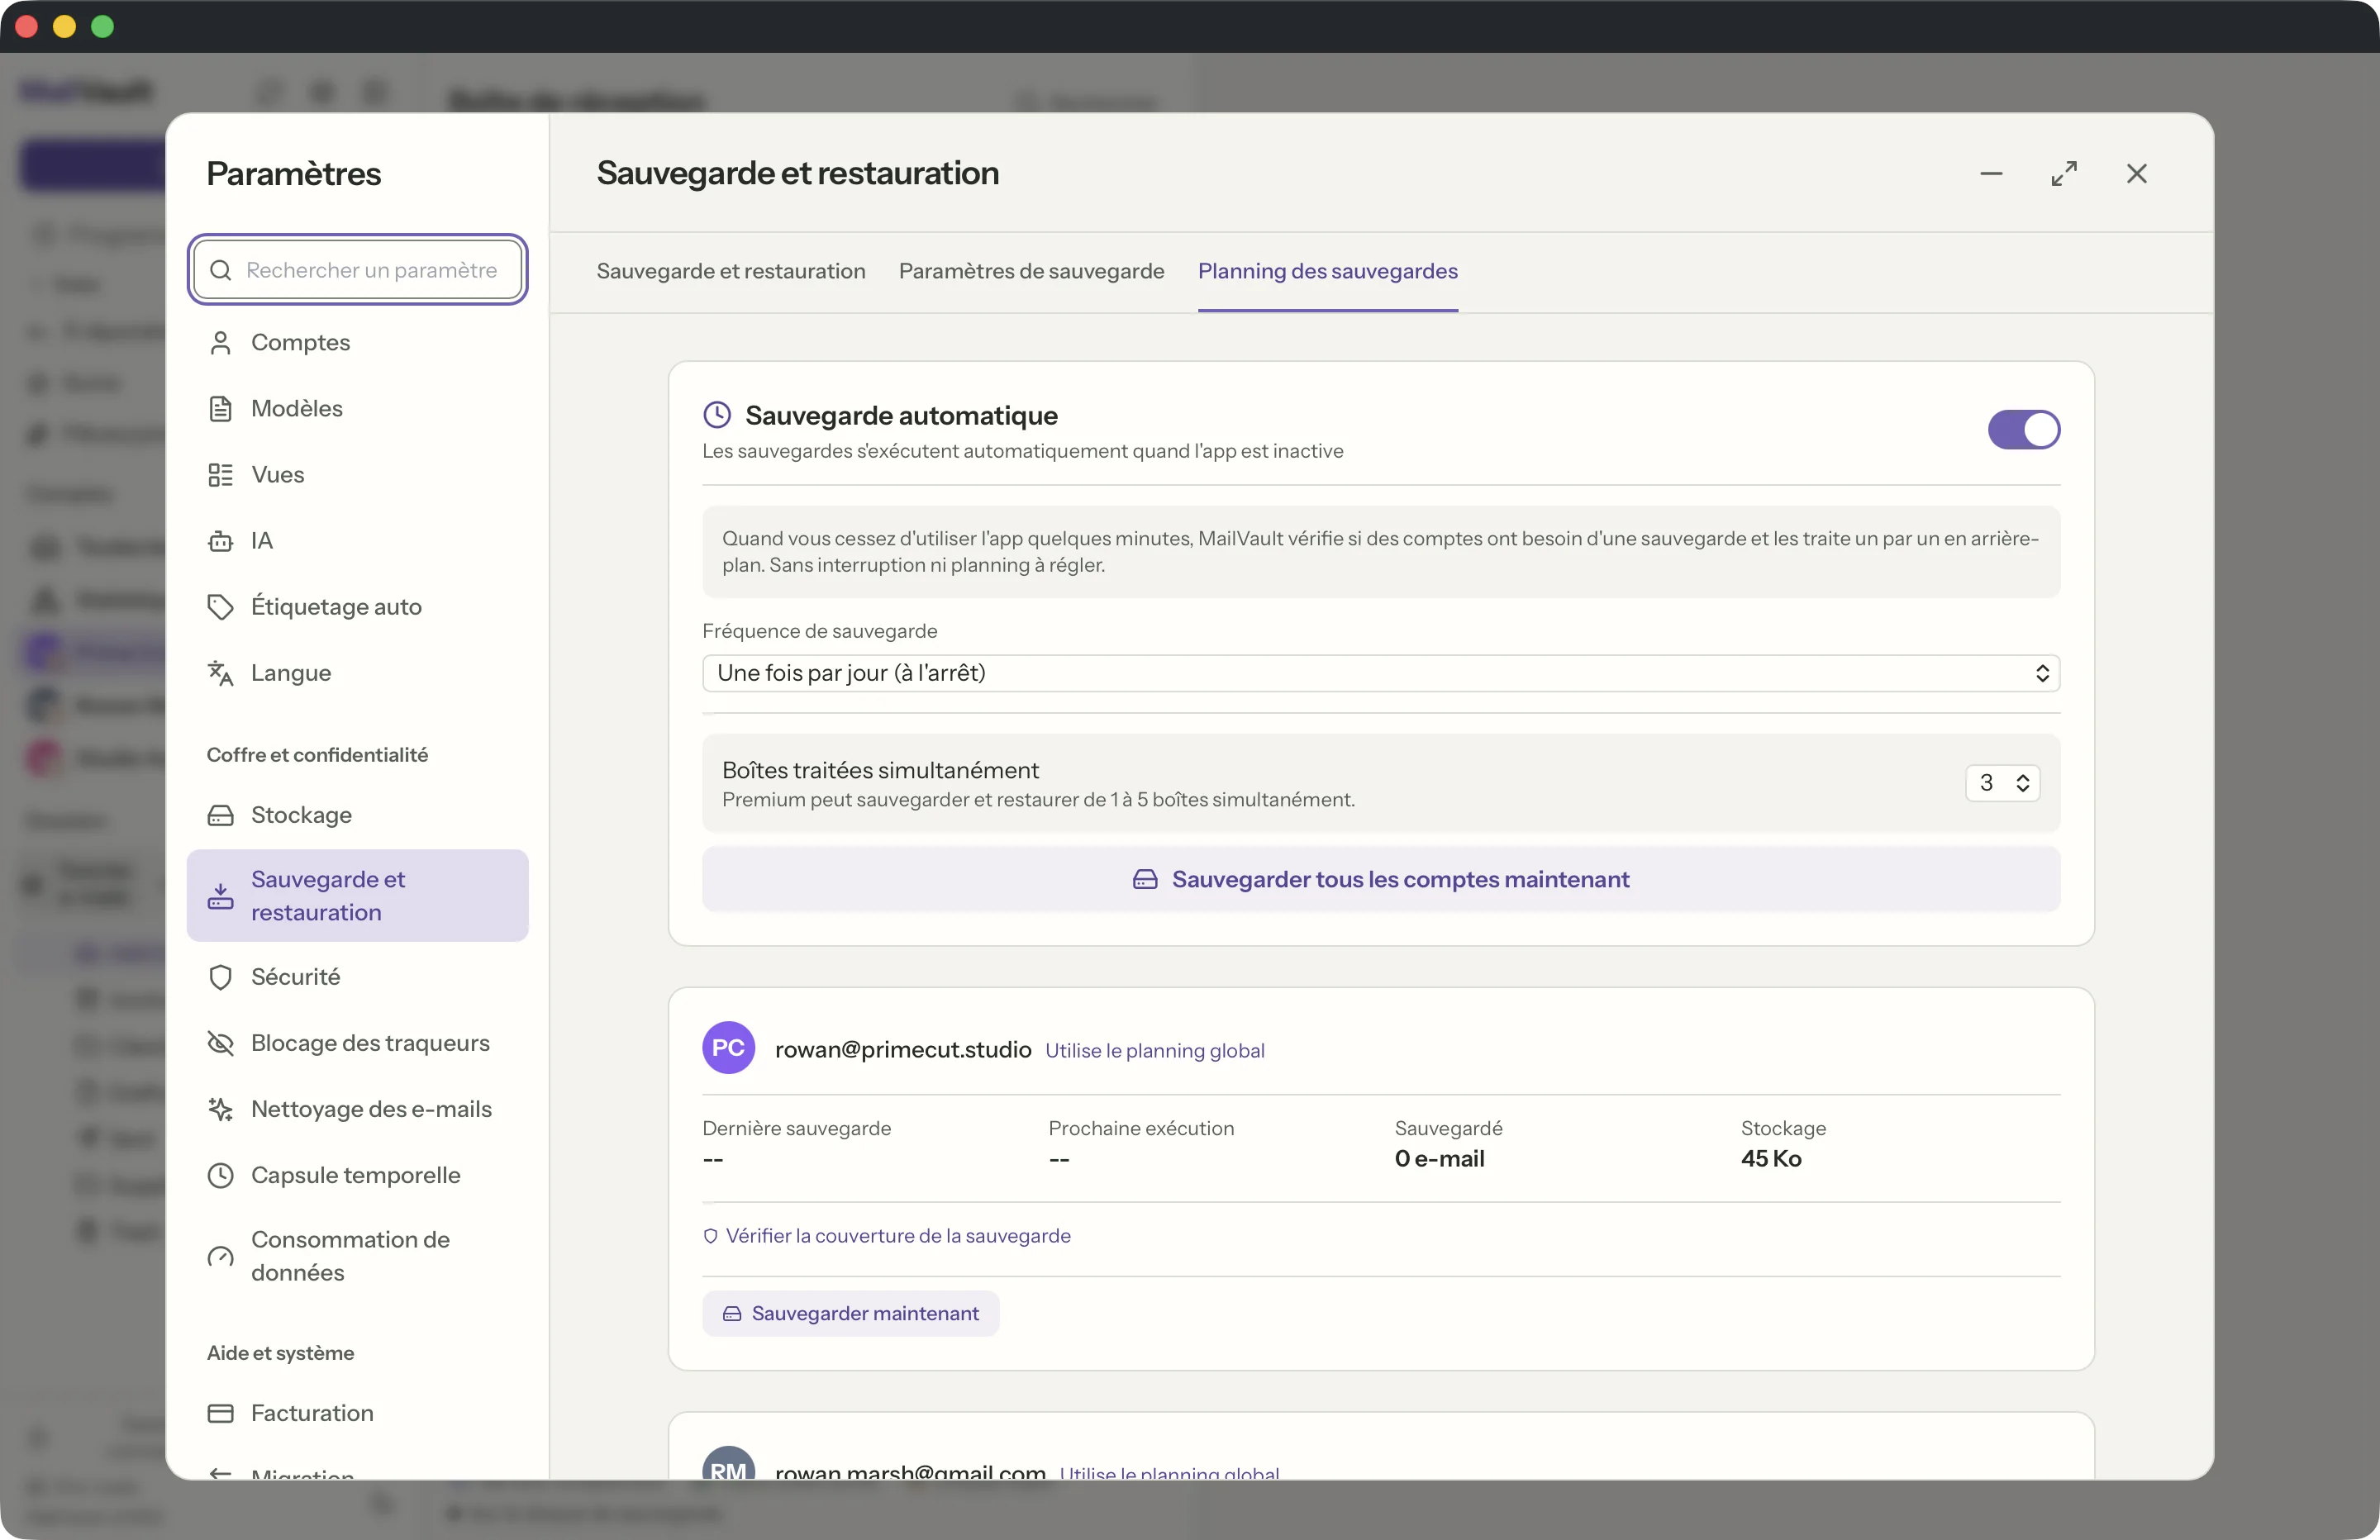Viewport: 2380px width, 1540px height.
Task: Open the Sécurité settings
Action: coord(357,977)
